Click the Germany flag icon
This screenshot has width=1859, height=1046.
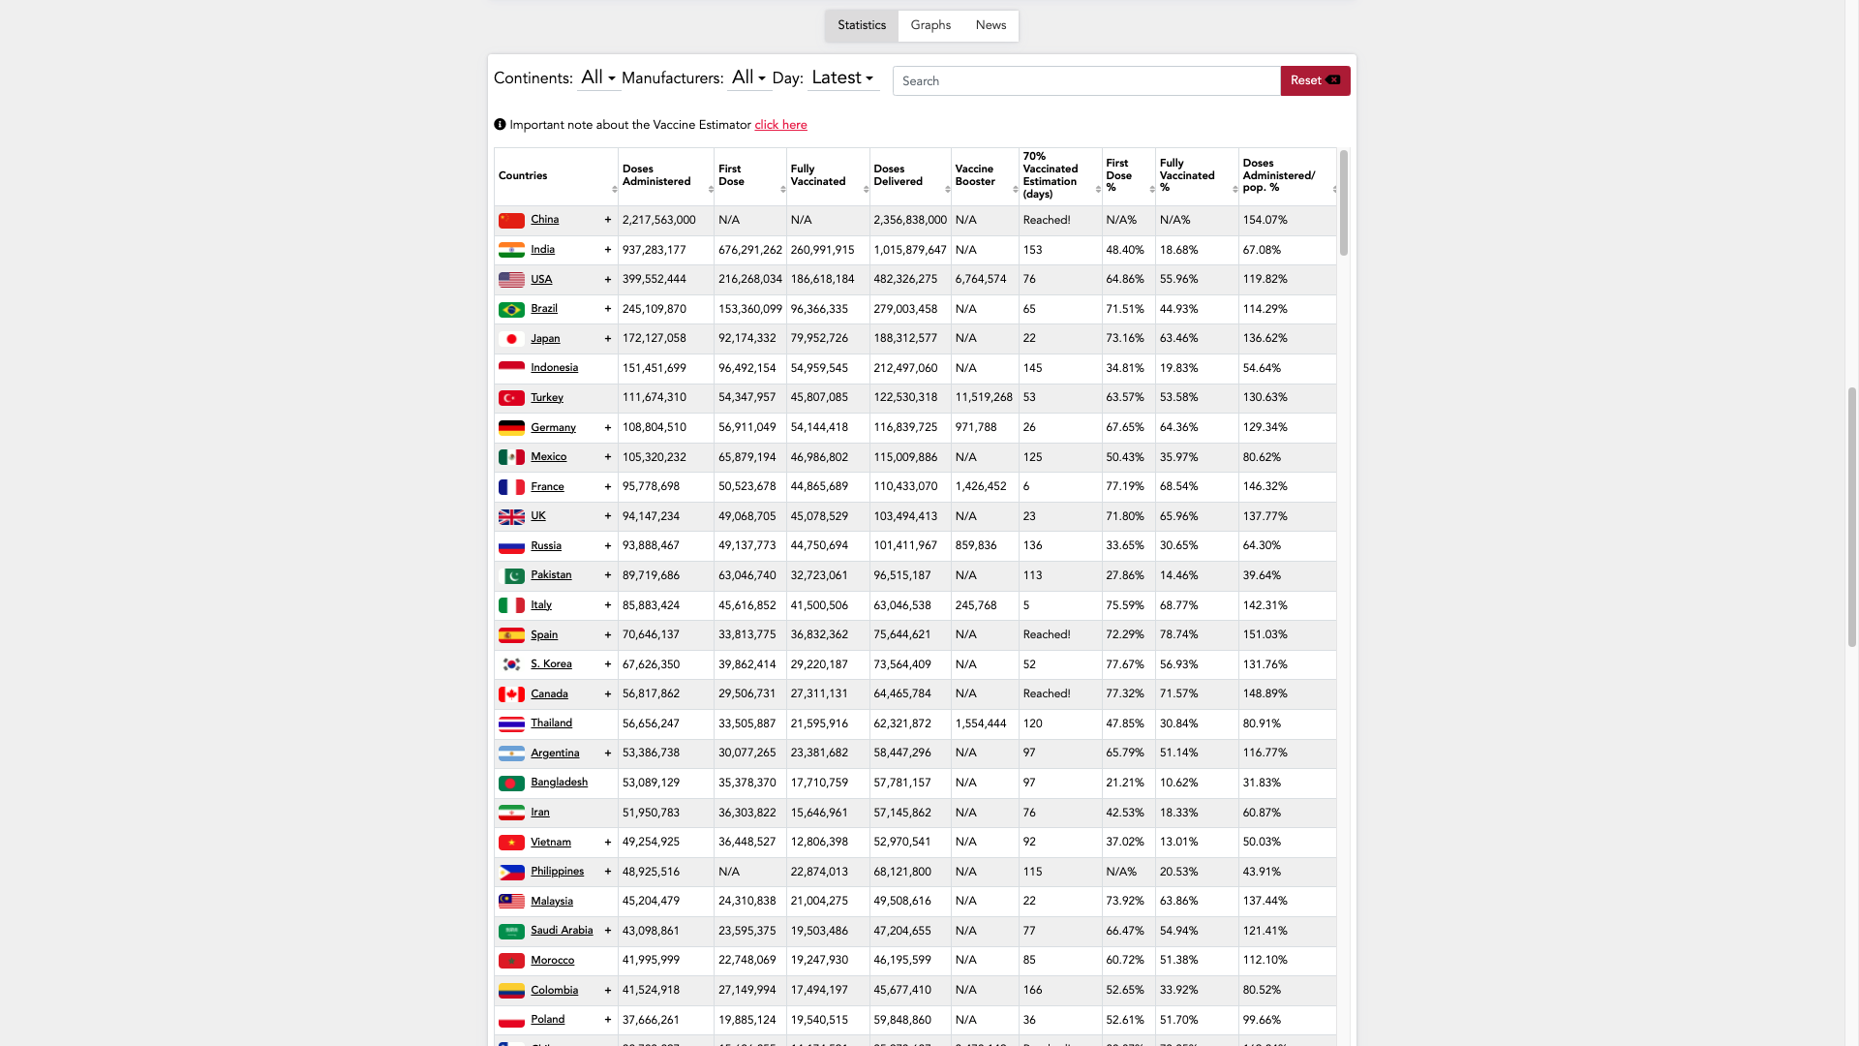click(511, 428)
